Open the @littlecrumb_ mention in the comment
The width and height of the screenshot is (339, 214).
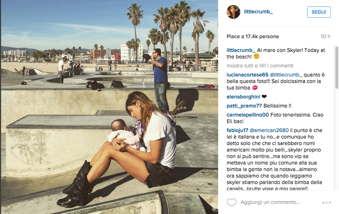286,75
